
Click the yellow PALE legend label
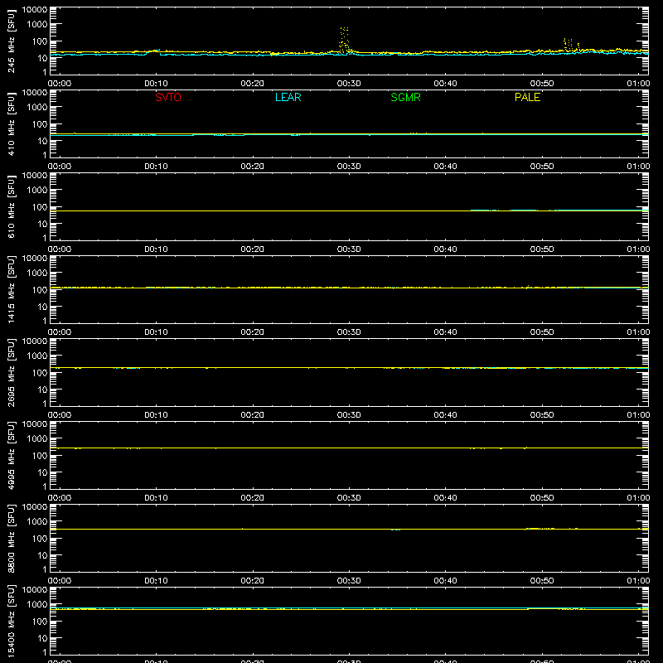click(527, 97)
